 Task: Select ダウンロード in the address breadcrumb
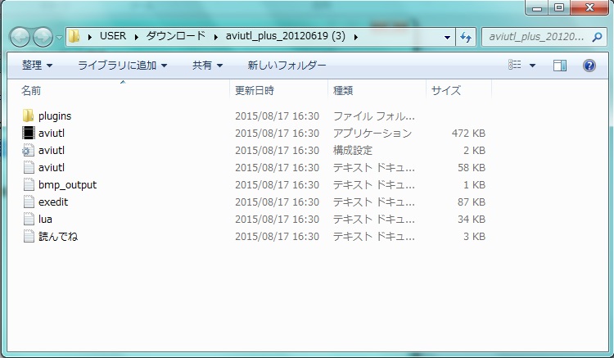176,36
